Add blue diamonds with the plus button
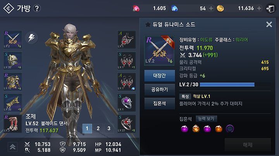Screen dimensions: 279x156 tap(211, 8)
